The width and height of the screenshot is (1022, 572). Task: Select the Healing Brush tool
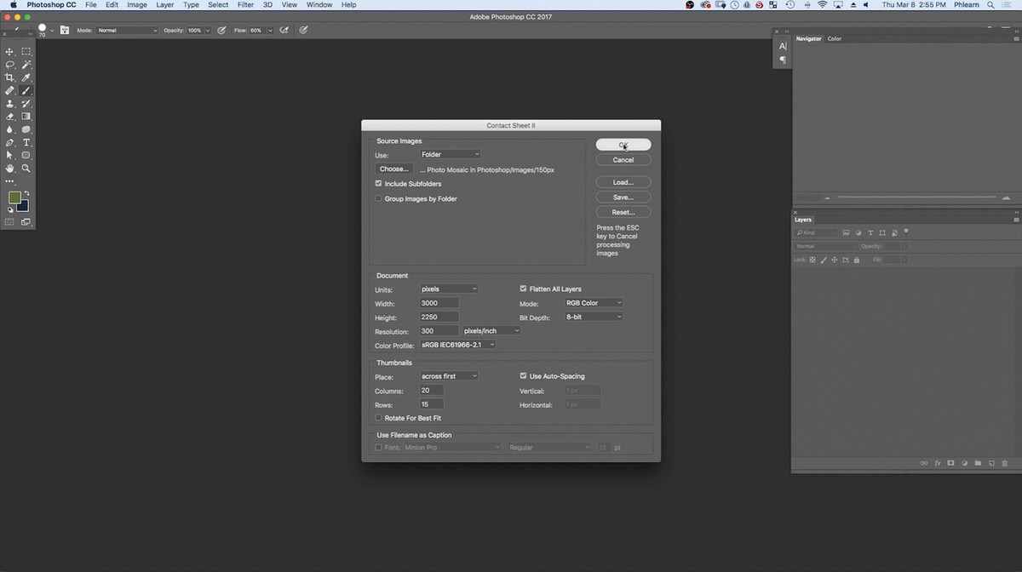[10, 90]
